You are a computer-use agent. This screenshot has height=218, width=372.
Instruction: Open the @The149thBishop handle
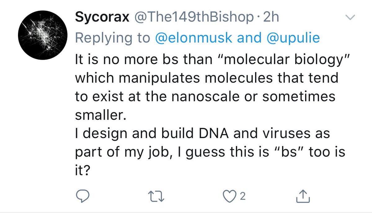(x=193, y=19)
